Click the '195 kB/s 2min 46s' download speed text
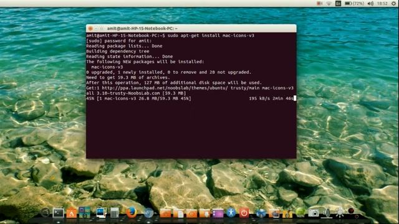 [271, 98]
